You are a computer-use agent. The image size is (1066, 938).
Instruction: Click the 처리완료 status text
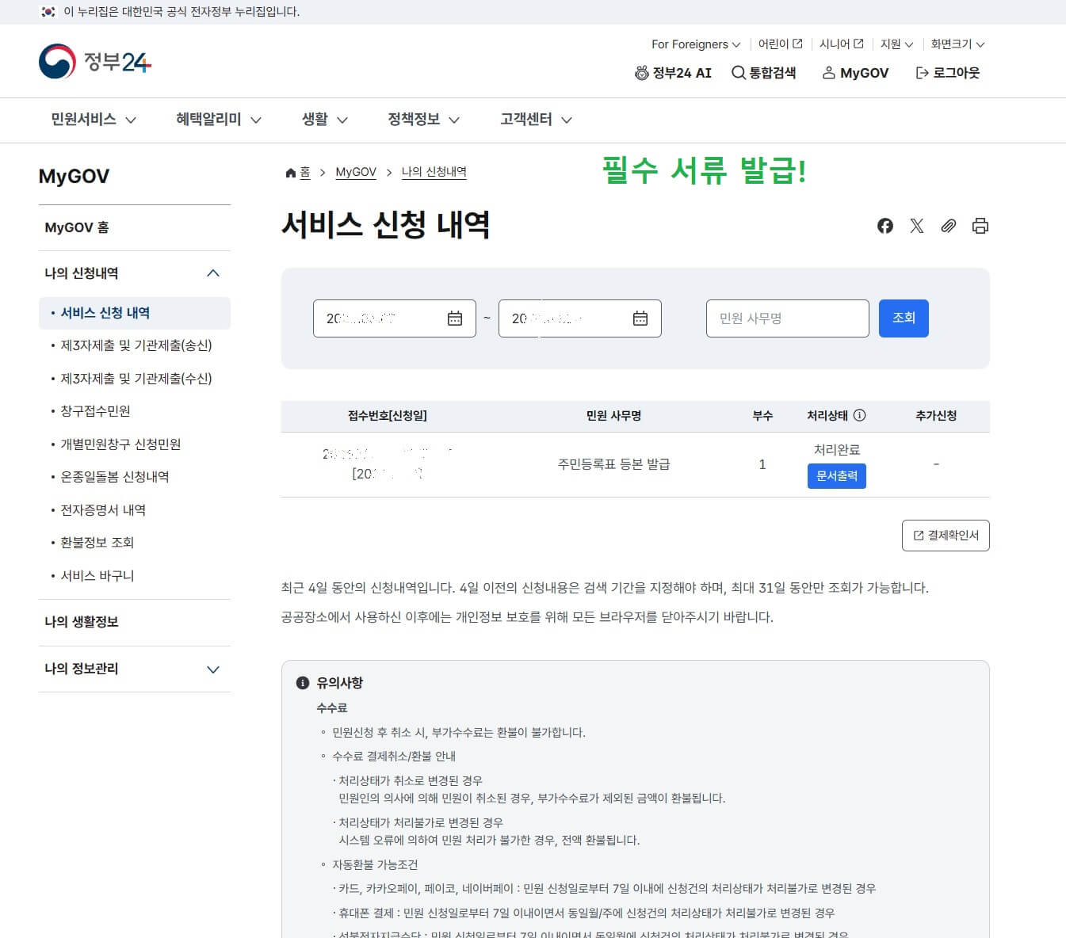coord(837,449)
